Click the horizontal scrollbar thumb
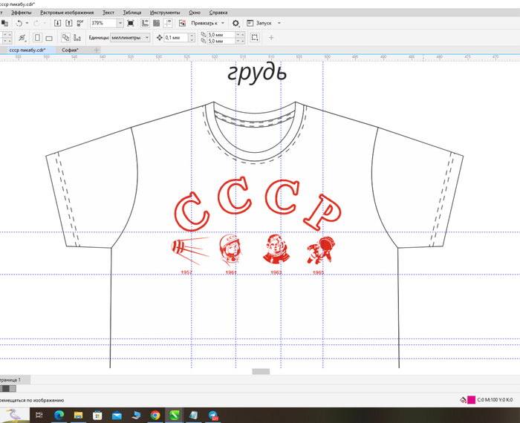The width and height of the screenshot is (520, 423). coord(261,372)
